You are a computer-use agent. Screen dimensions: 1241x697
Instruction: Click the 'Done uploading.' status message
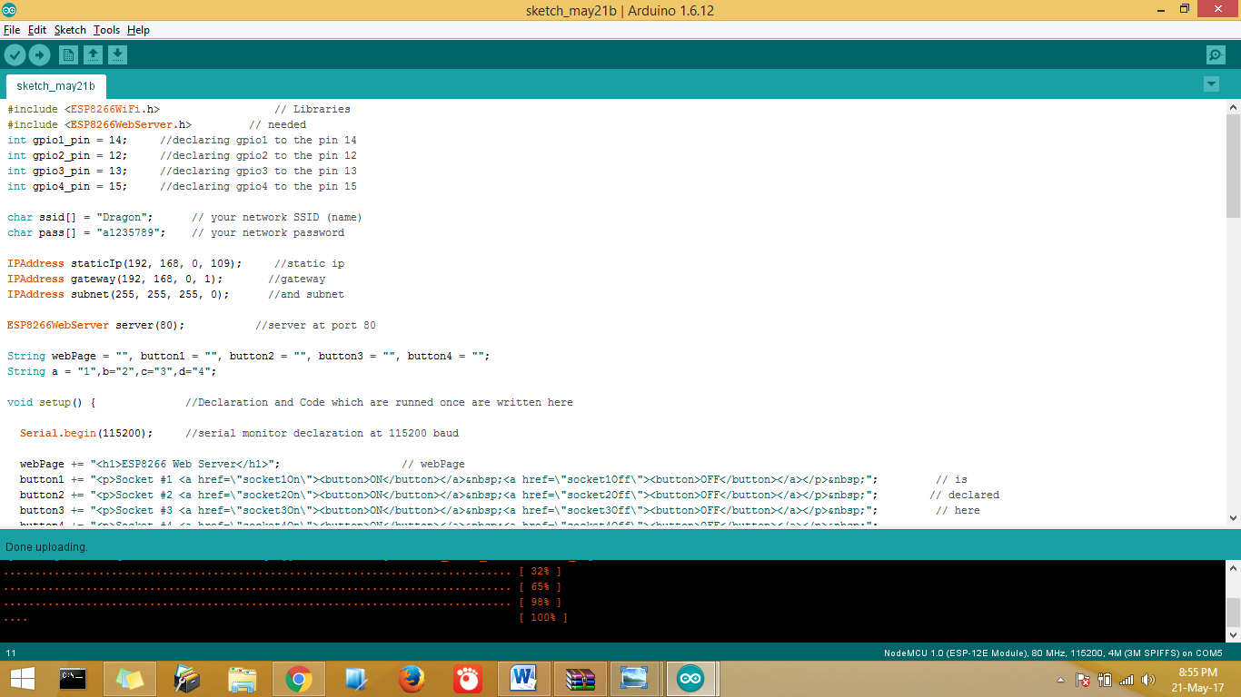click(46, 547)
